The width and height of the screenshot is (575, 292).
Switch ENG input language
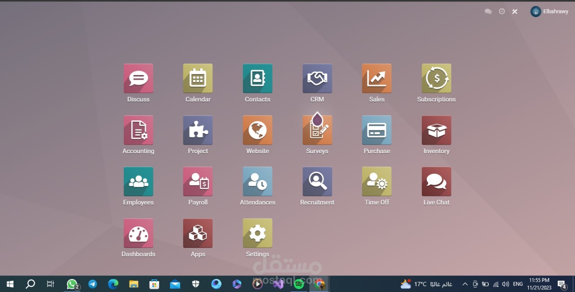tap(518, 284)
